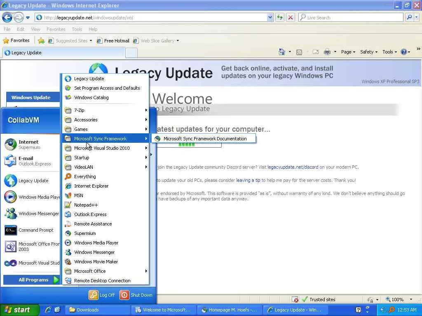Select the Legacy Update browser tab
The width and height of the screenshot is (422, 316).
coord(64,53)
